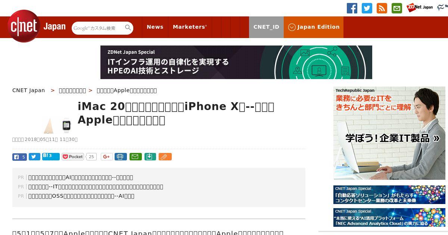Open the Facebook icon in the top bar
The width and height of the screenshot is (448, 235).
tap(352, 8)
